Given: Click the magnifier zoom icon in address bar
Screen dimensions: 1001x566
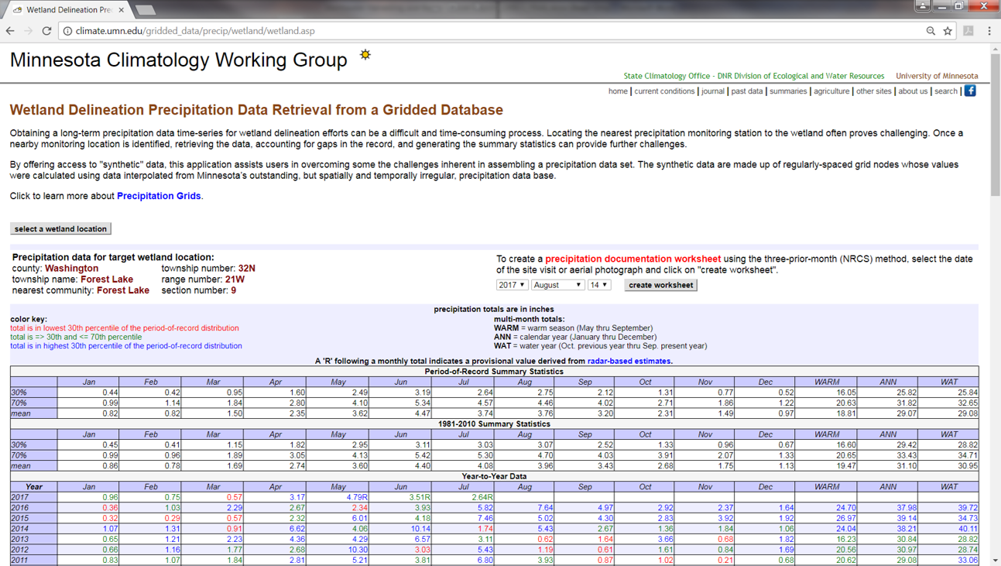Looking at the screenshot, I should [930, 31].
